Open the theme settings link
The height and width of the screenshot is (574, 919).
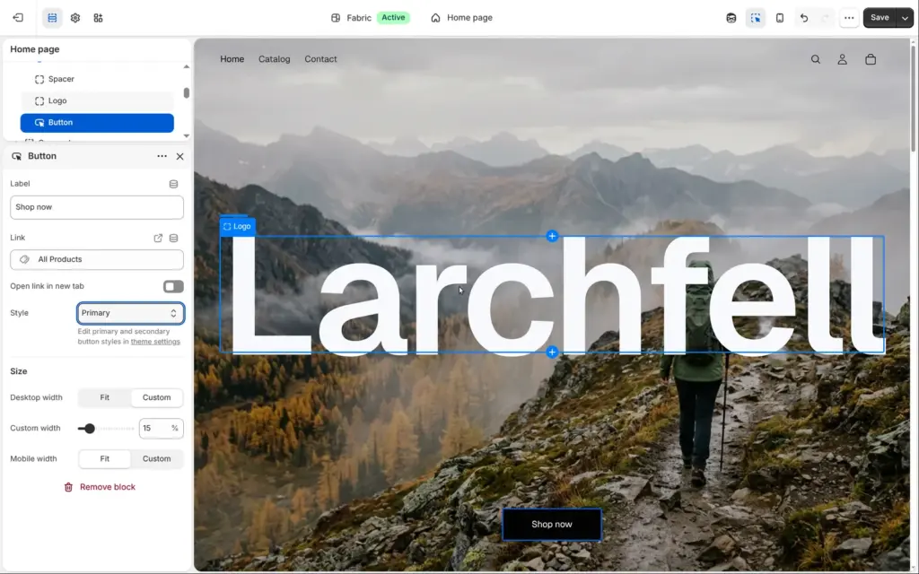coord(155,342)
